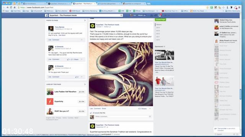Click the user profile picture in the header
The width and height of the screenshot is (245, 137).
point(131,15)
